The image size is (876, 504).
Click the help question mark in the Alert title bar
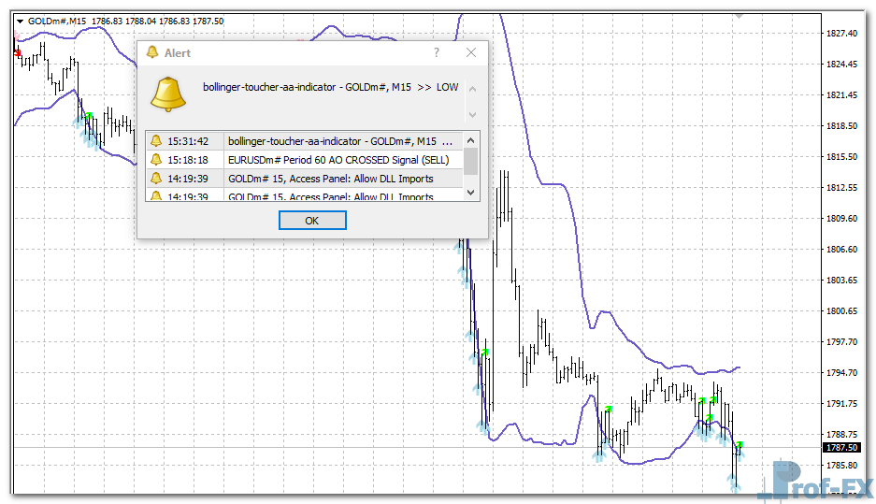[436, 53]
